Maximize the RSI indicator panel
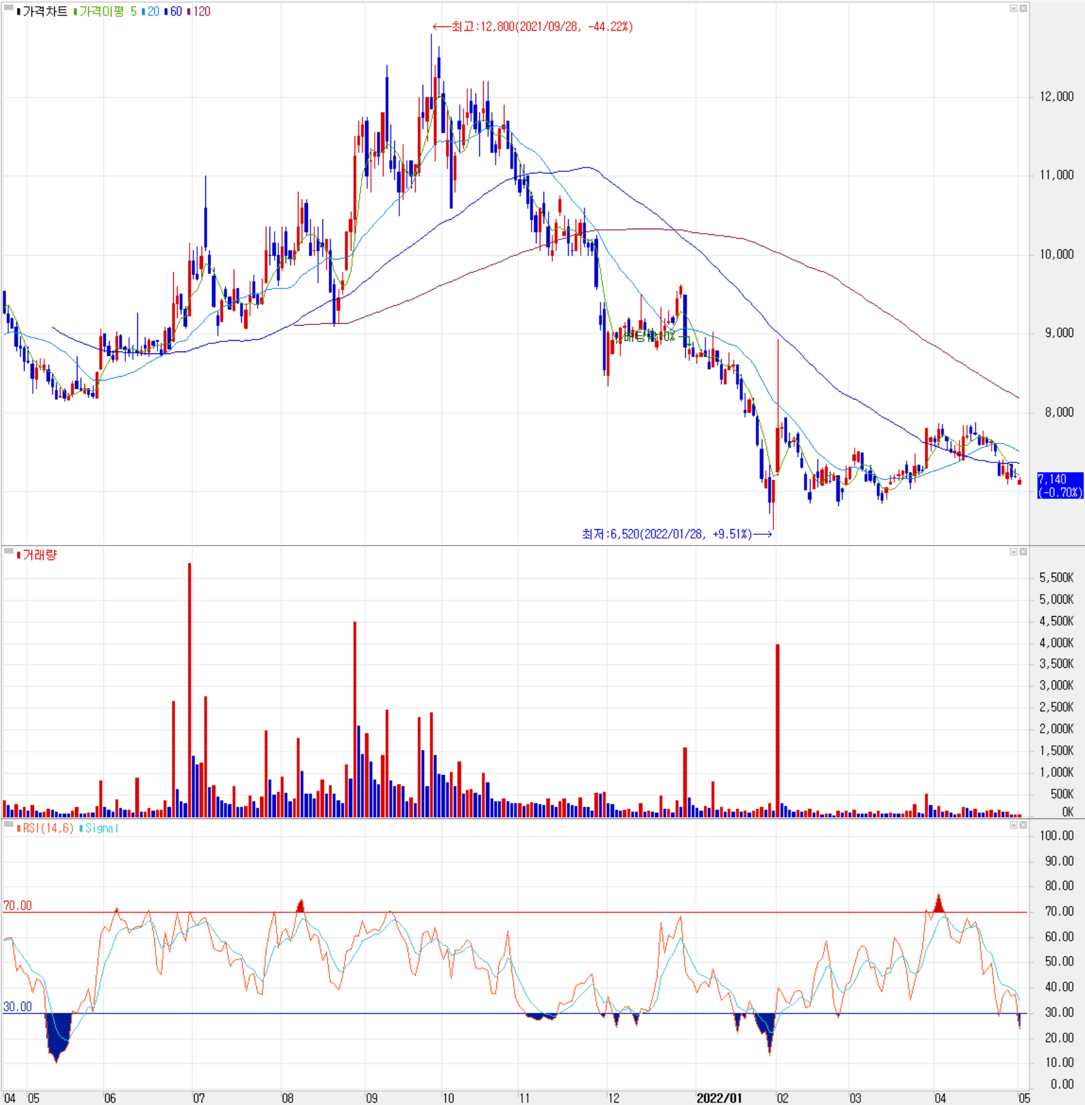The height and width of the screenshot is (1105, 1085). click(1014, 825)
